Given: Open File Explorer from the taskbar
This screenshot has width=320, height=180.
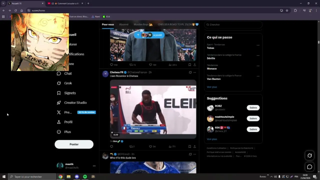Looking at the screenshot, I should (68, 176).
